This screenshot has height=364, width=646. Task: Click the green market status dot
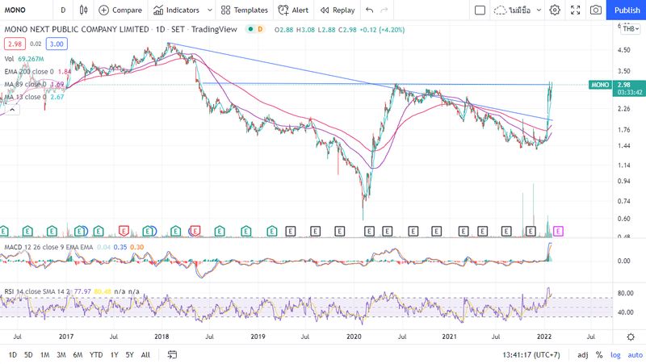pyautogui.click(x=250, y=29)
